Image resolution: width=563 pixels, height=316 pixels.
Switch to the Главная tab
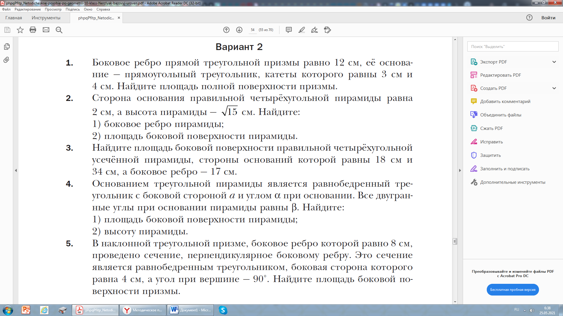[x=13, y=18]
